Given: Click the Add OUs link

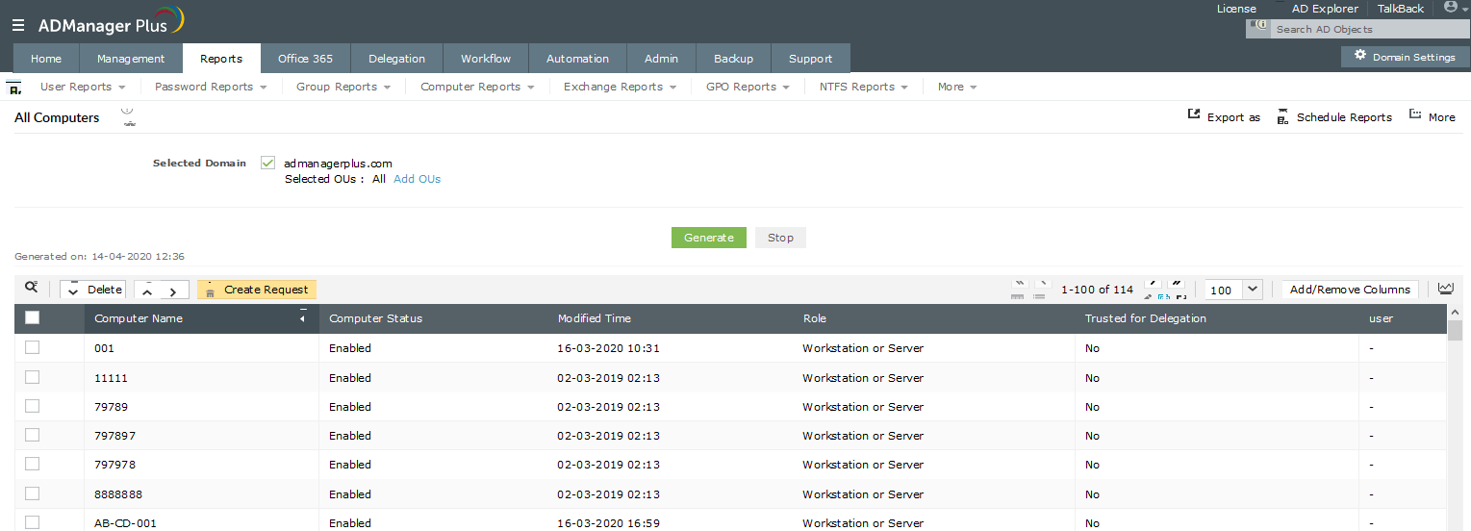Looking at the screenshot, I should pyautogui.click(x=417, y=179).
